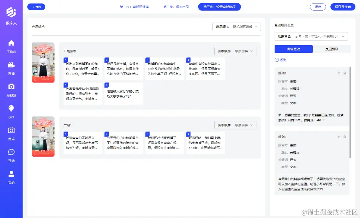
Task: Delete 规则1 with the trash icon
Action: [344, 73]
